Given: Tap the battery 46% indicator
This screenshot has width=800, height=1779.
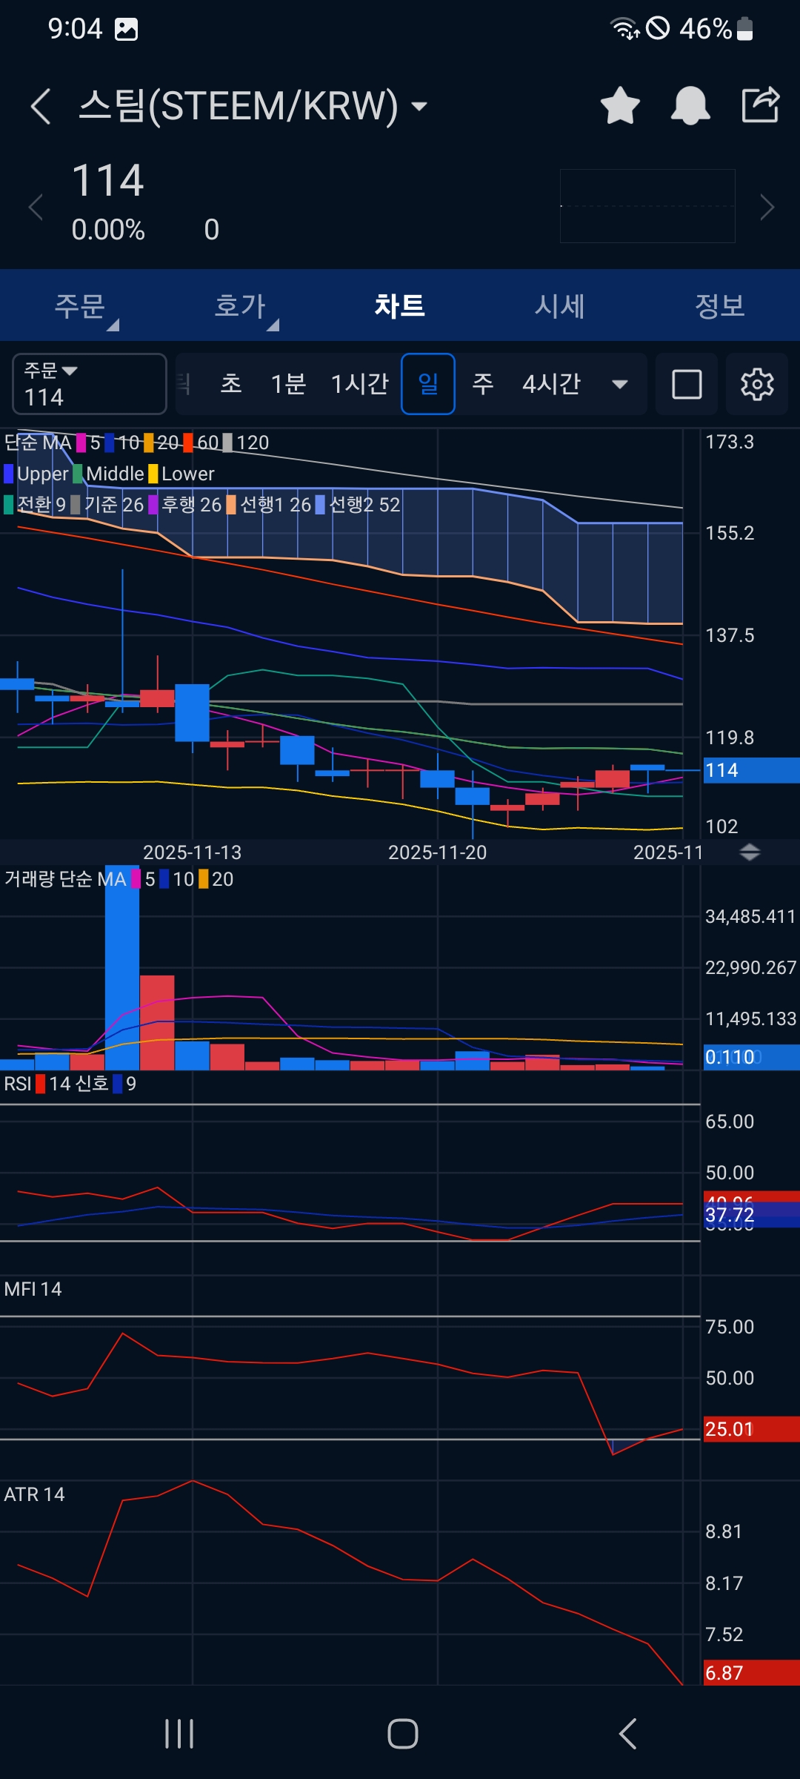Looking at the screenshot, I should click(x=716, y=29).
